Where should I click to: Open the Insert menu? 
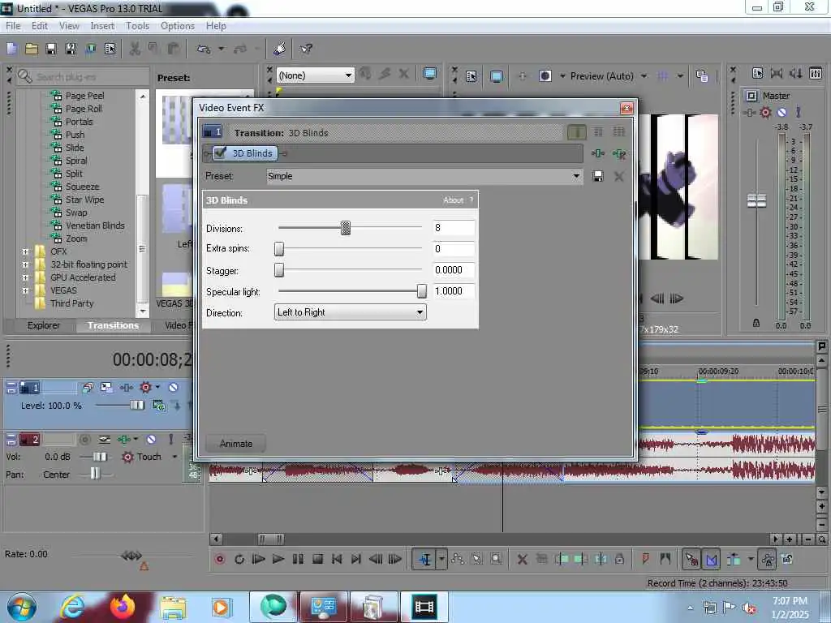click(x=101, y=25)
